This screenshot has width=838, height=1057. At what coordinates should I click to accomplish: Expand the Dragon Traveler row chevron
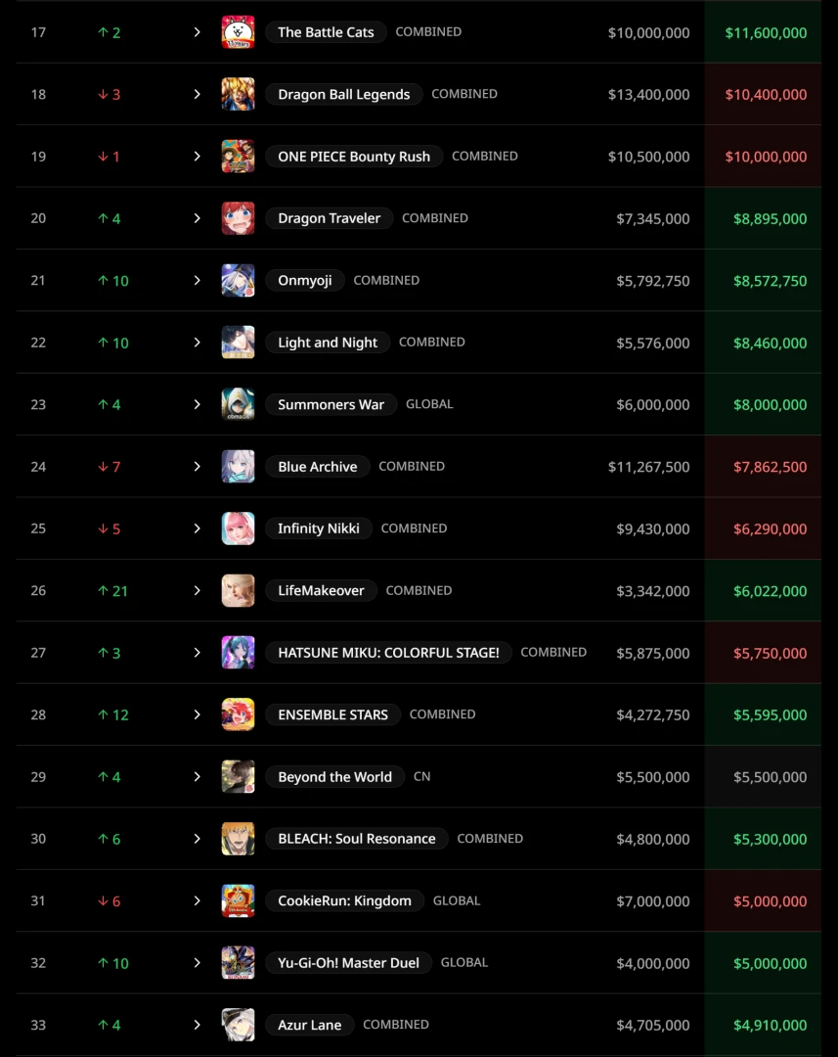(x=197, y=218)
